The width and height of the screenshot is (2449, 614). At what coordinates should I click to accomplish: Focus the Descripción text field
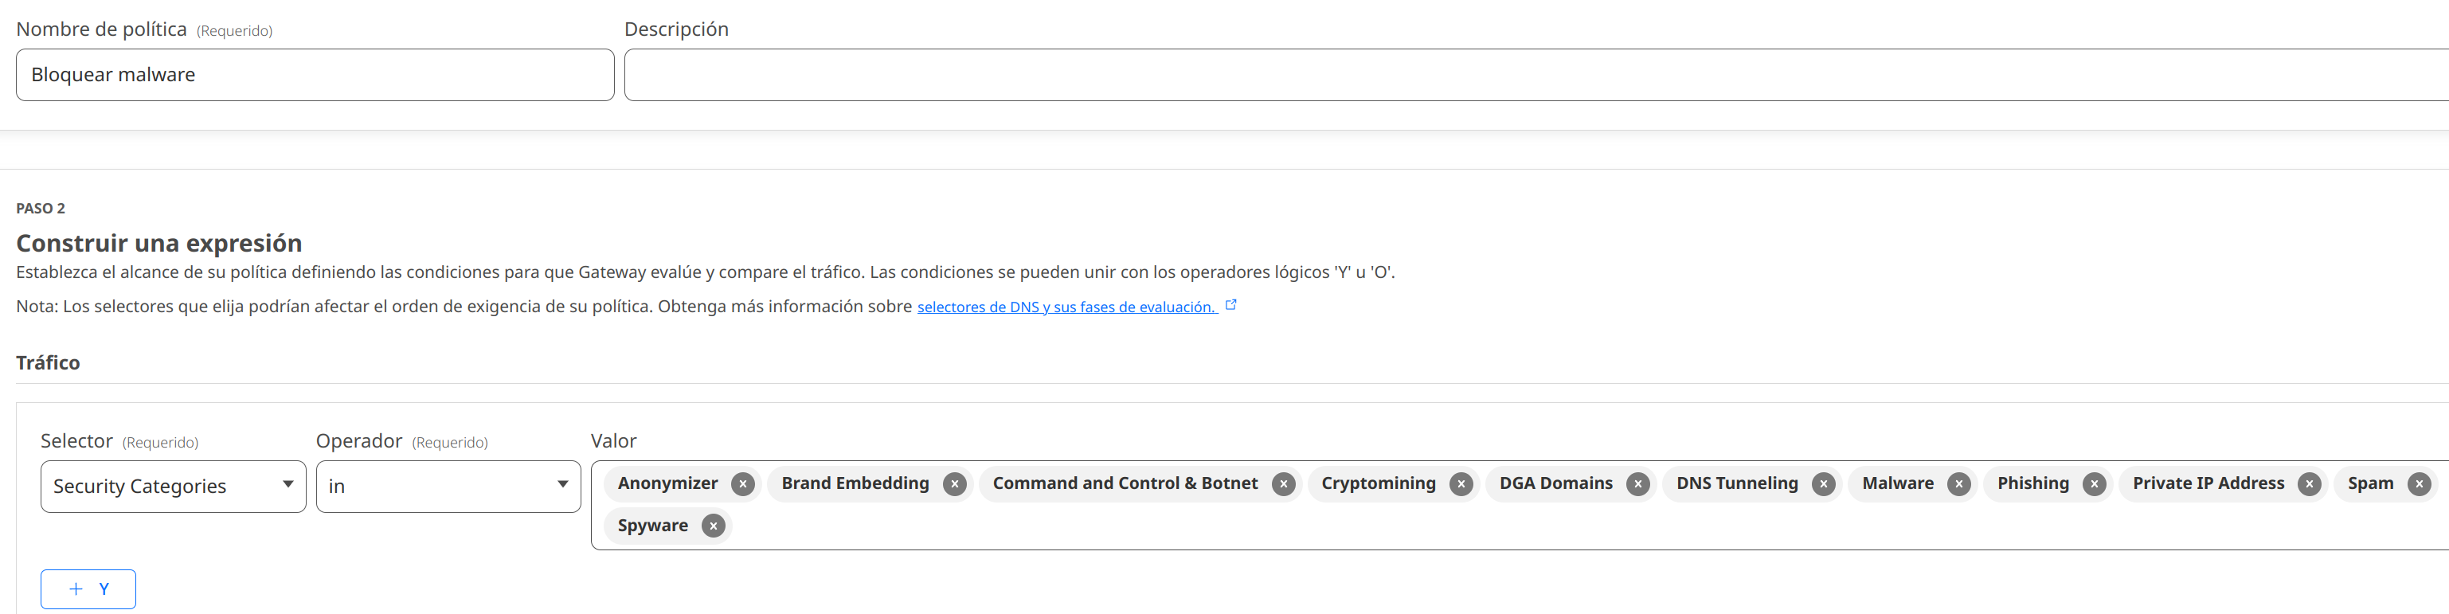pos(1521,75)
